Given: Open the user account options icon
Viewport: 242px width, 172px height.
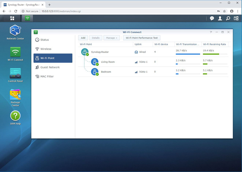Looking at the screenshot, I should click(220, 18).
